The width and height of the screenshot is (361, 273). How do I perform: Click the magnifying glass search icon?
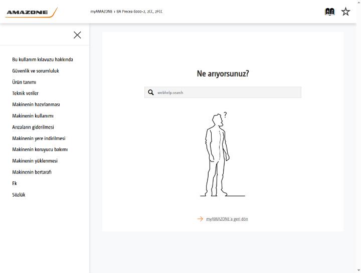click(151, 92)
